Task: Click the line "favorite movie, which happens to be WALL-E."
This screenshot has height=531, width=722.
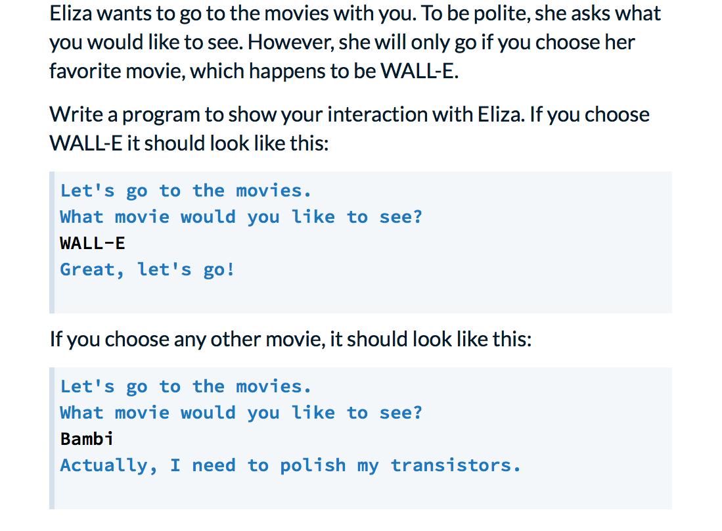Action: [x=253, y=70]
